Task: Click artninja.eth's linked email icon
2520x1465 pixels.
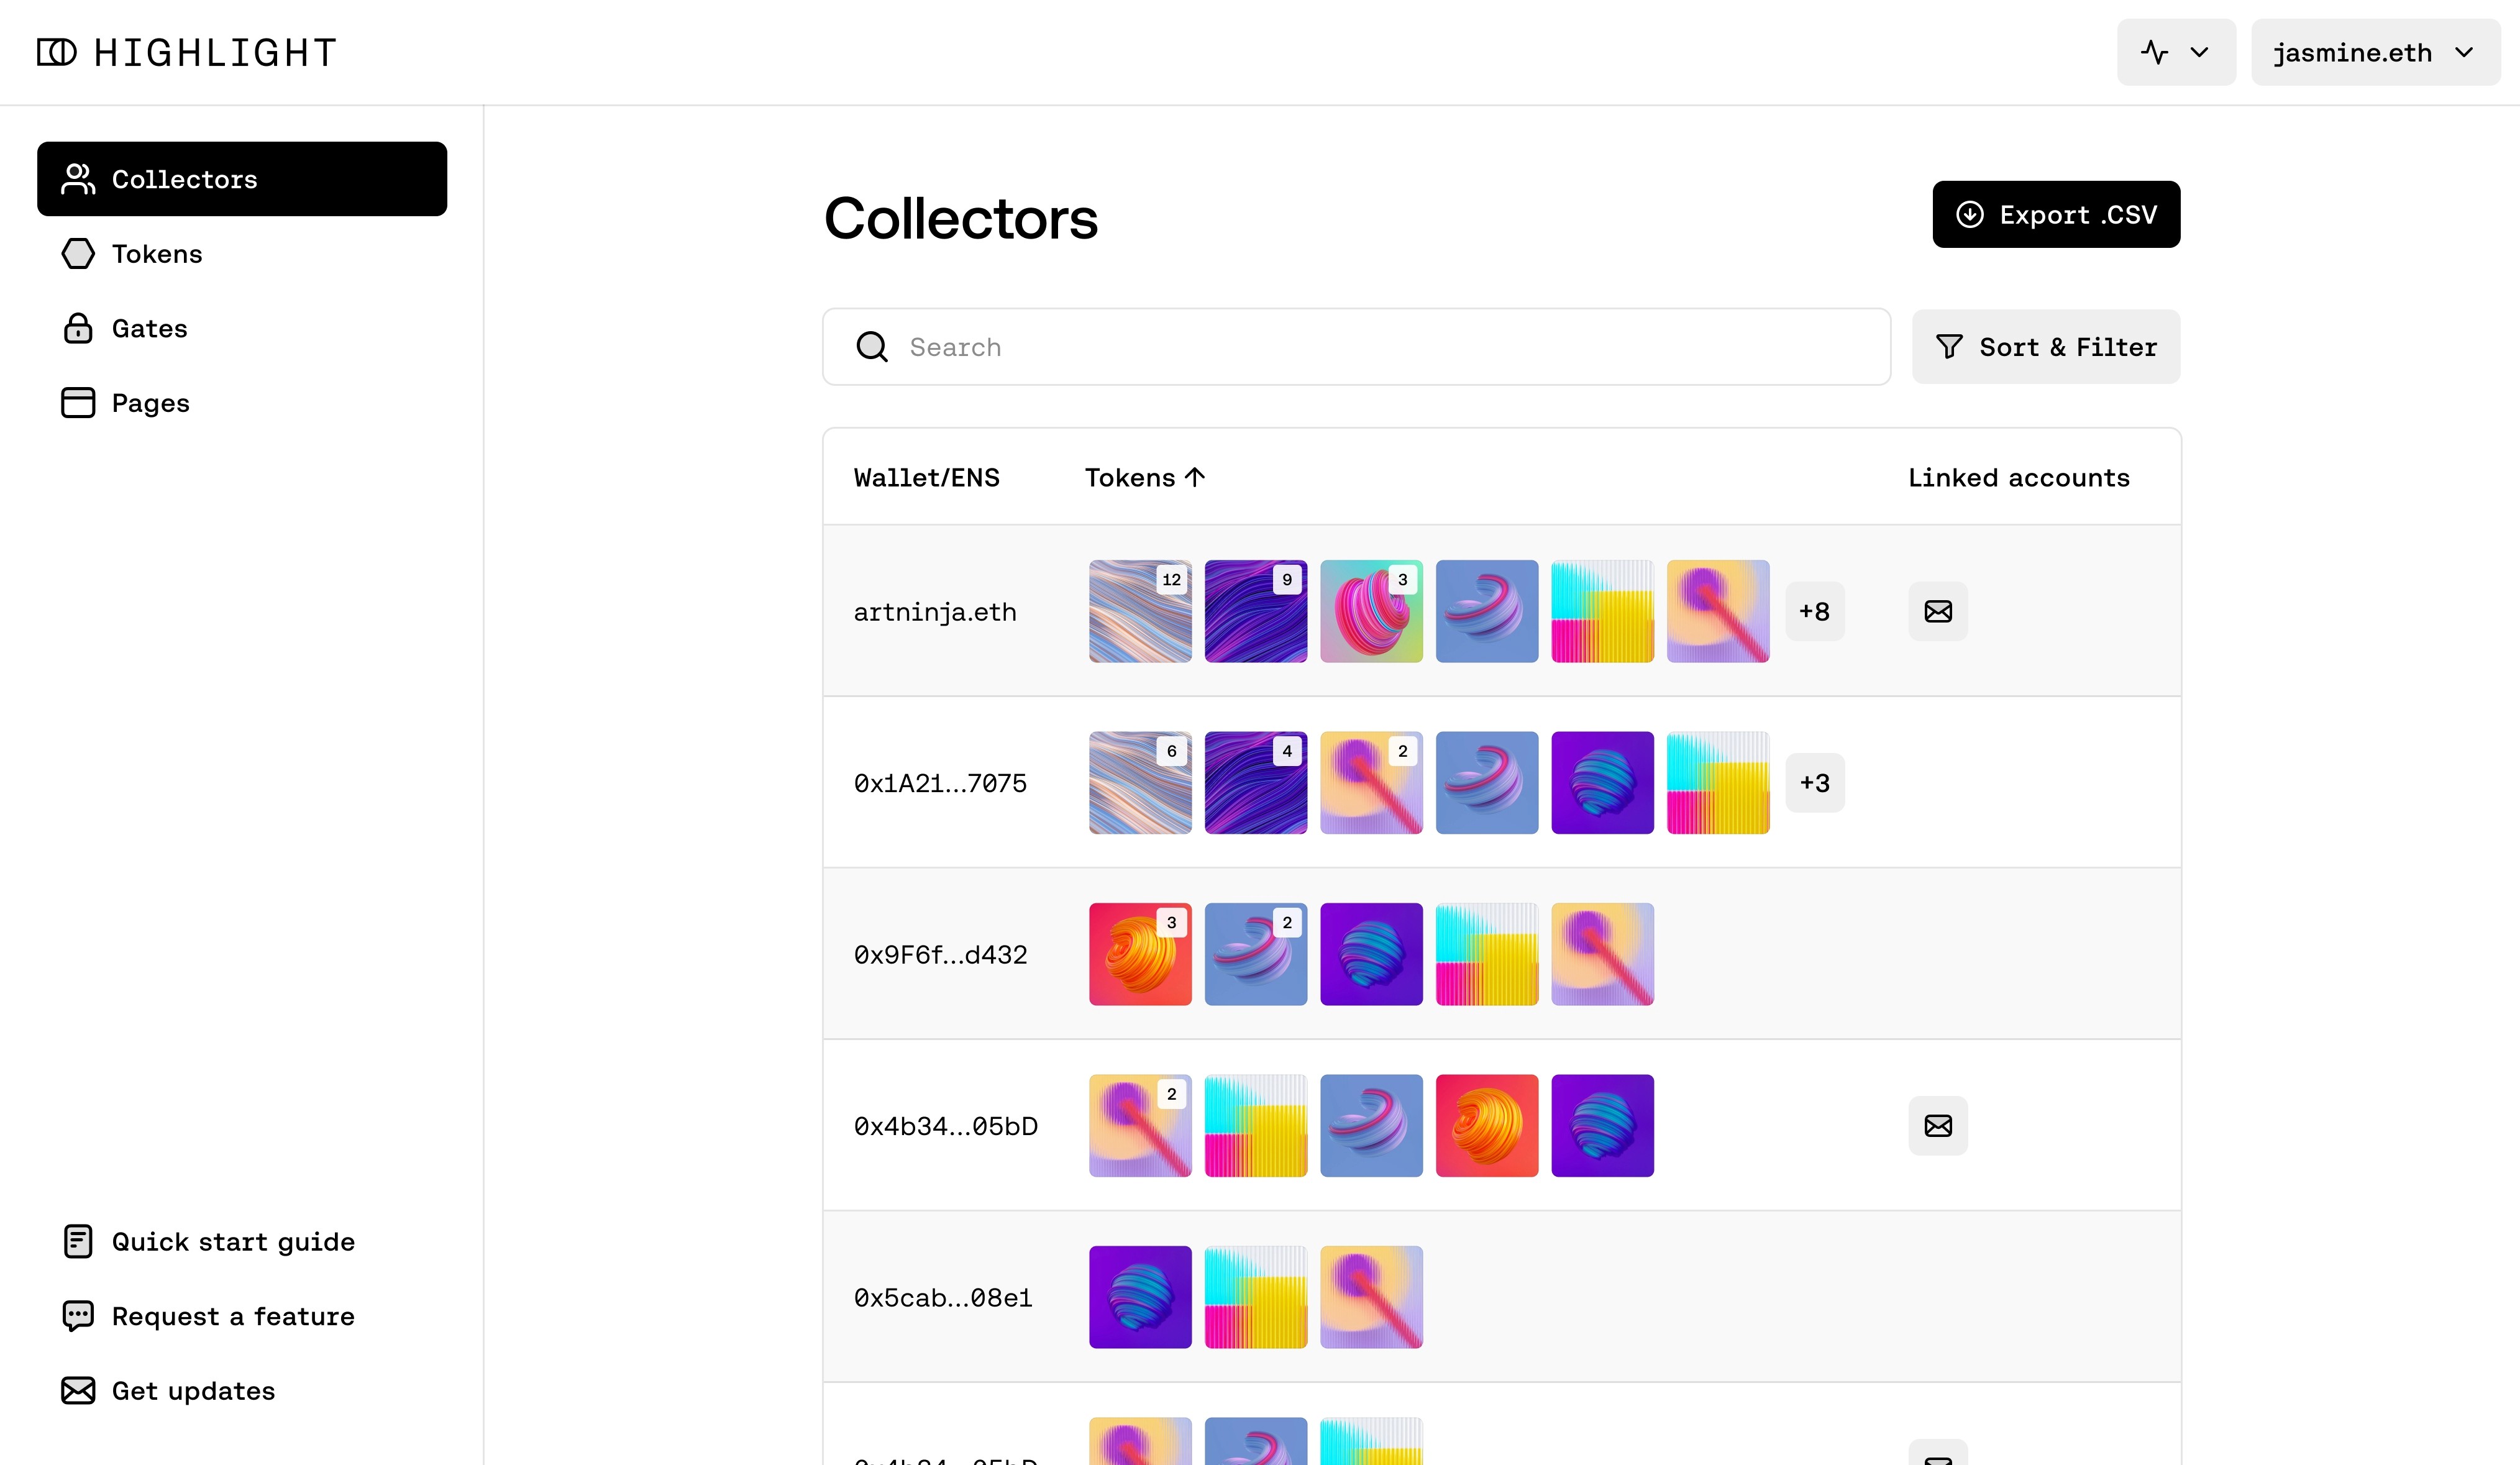Action: [1938, 611]
